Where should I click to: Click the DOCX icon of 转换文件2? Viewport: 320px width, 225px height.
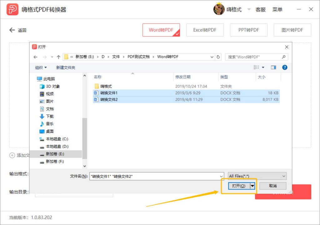click(x=96, y=99)
